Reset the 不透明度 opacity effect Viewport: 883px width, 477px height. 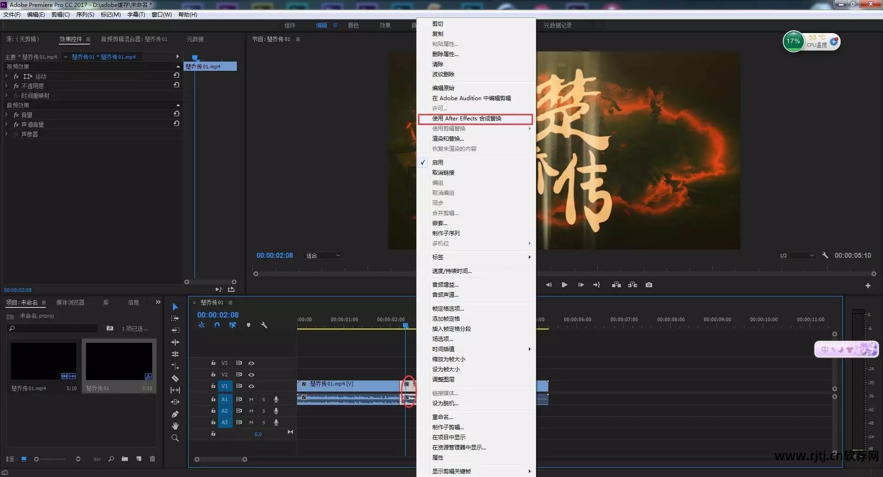point(176,85)
